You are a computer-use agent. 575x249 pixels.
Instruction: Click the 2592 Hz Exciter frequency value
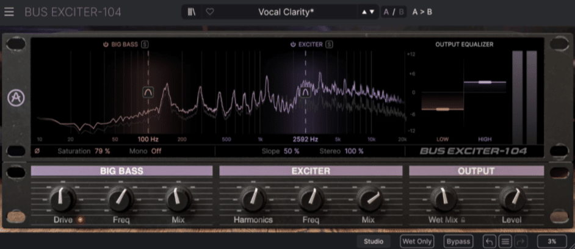[305, 139]
